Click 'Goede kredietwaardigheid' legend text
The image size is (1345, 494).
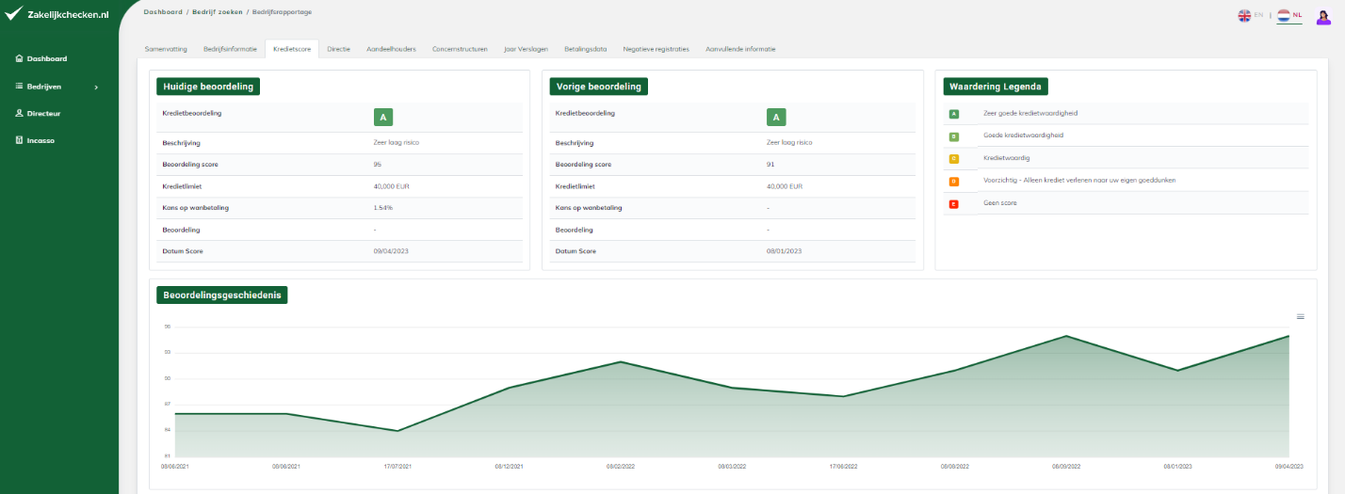point(1023,135)
